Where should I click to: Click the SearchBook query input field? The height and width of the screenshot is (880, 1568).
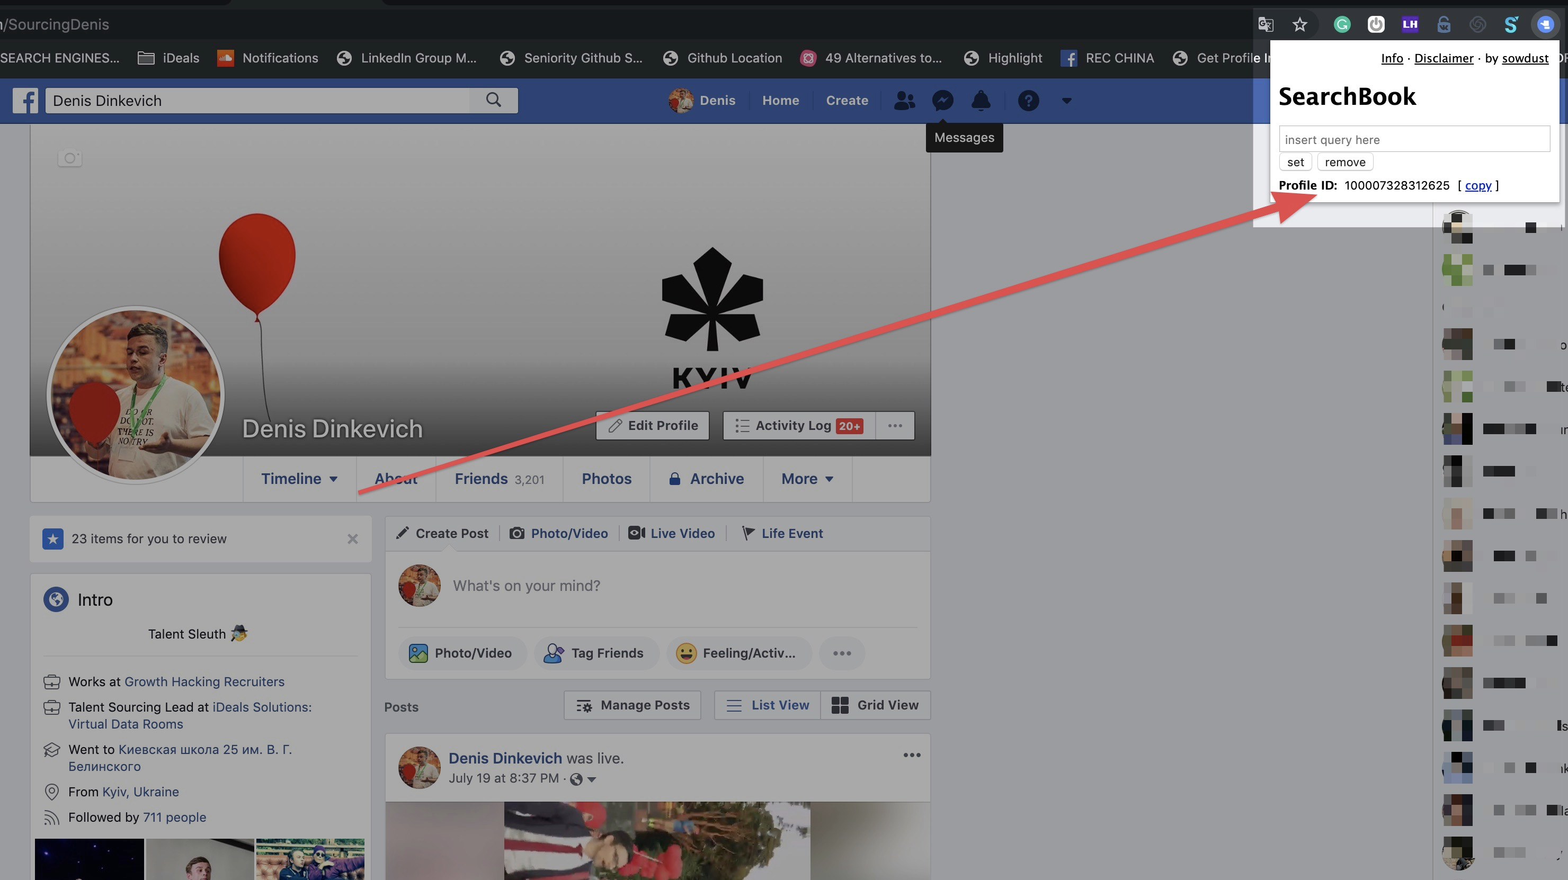point(1413,139)
